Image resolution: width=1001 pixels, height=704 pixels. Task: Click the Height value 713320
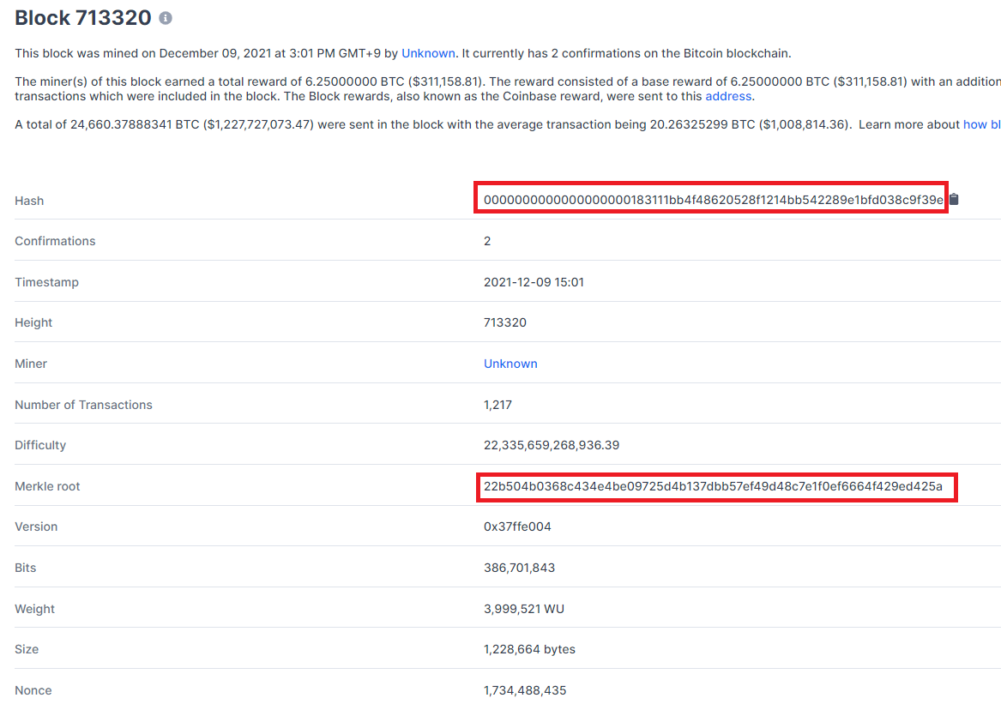pos(505,322)
